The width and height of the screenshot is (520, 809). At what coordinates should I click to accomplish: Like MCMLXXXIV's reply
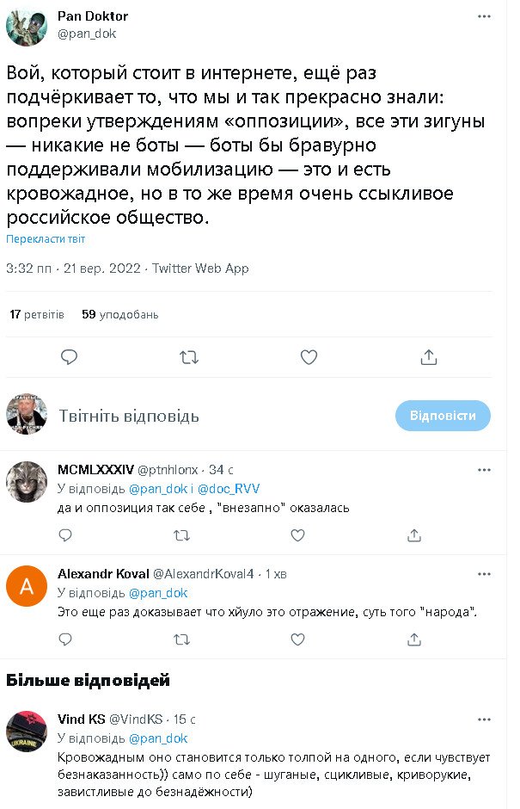click(x=297, y=535)
